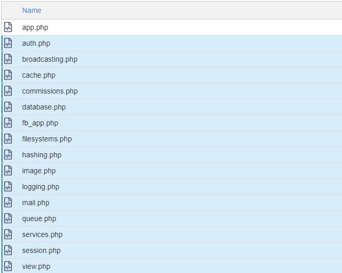Click the database.php file icon
Image resolution: width=342 pixels, height=273 pixels.
[x=8, y=107]
